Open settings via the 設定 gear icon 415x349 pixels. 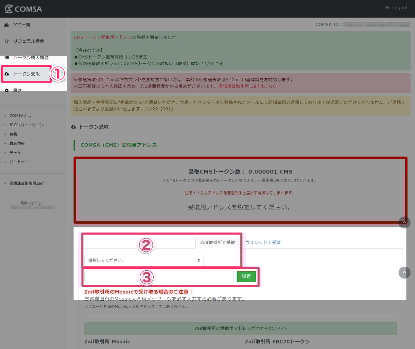pyautogui.click(x=7, y=90)
